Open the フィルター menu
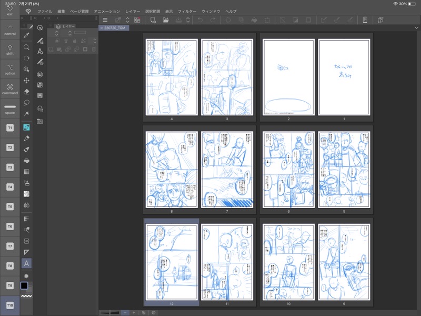 click(187, 11)
